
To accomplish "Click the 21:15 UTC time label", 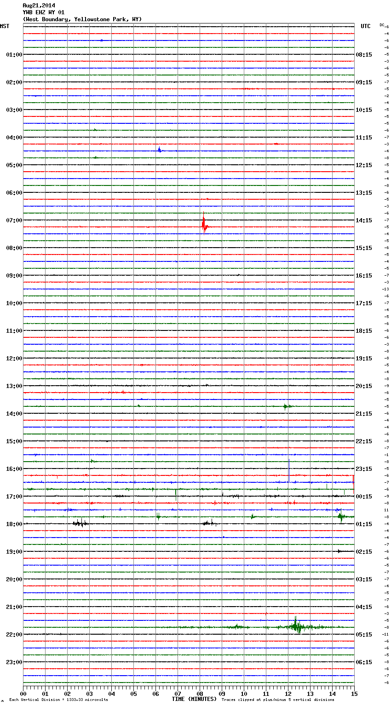I will 364,414.
